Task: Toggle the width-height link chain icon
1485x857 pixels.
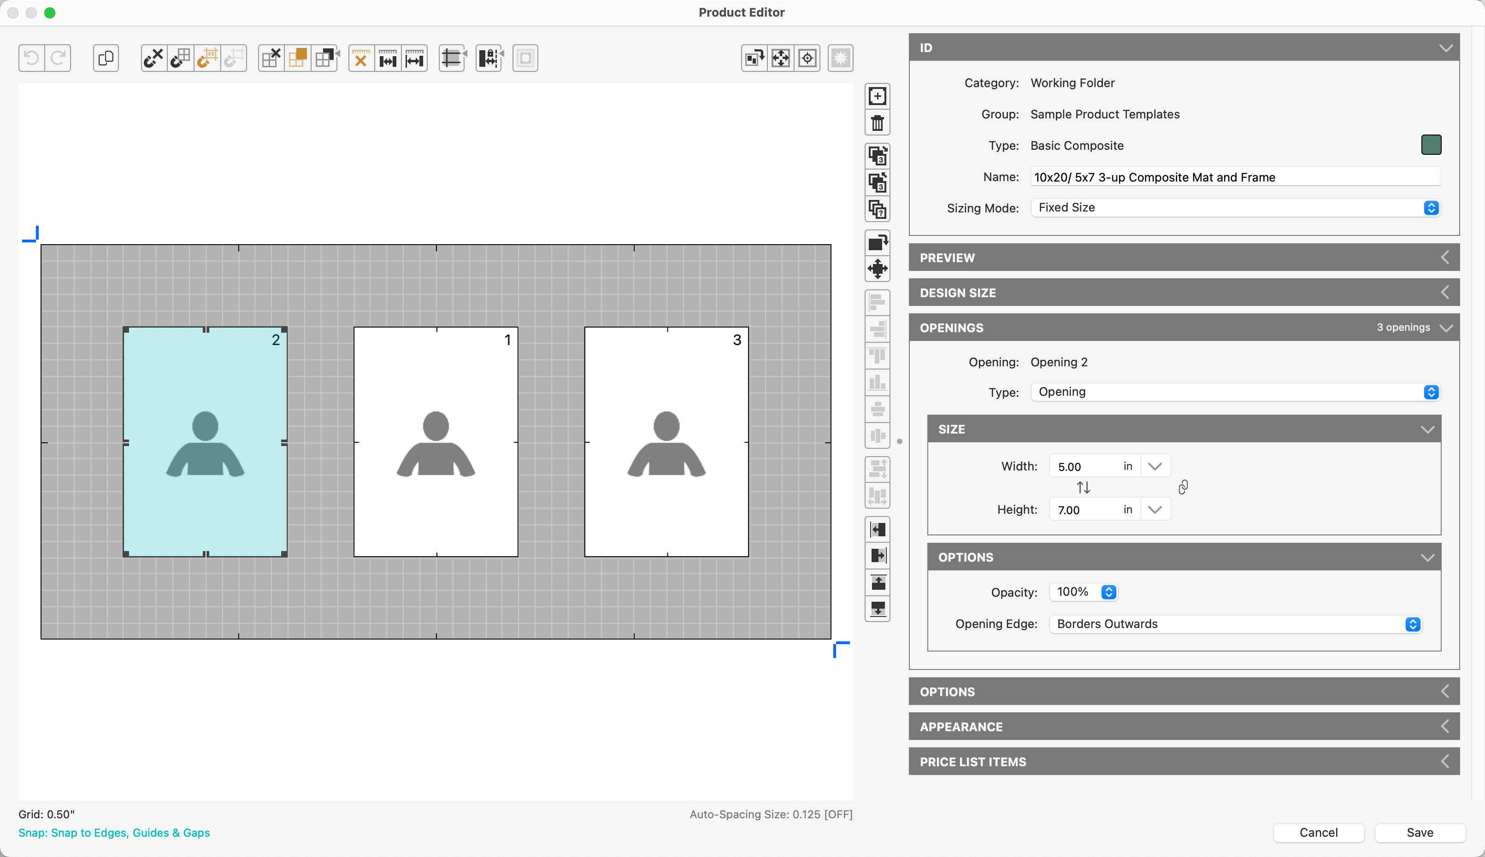Action: 1183,487
